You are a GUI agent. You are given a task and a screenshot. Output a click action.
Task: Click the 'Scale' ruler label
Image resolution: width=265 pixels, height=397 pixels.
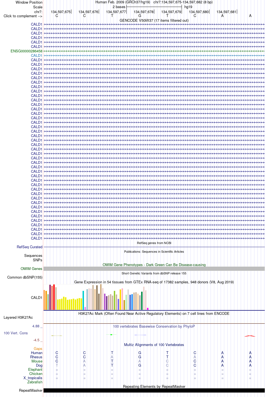click(x=38, y=7)
